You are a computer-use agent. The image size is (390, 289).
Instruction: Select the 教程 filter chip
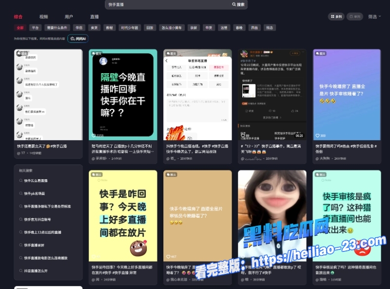click(109, 28)
